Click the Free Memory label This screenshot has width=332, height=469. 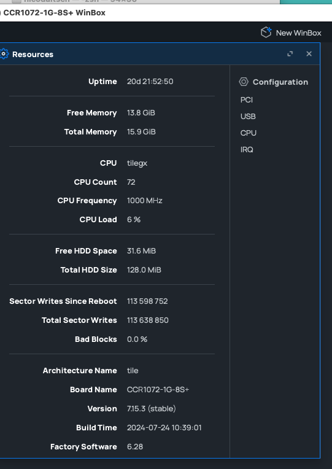[x=92, y=113]
